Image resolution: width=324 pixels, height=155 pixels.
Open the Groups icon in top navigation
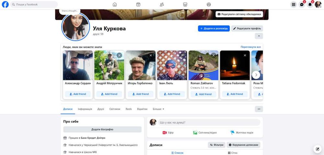coord(209,5)
